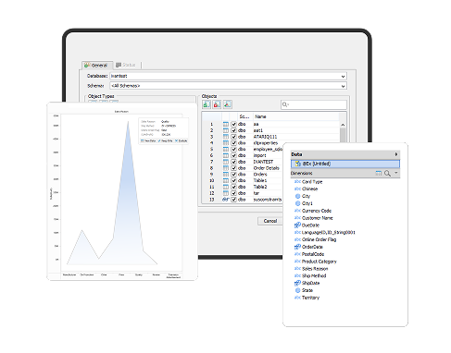The image size is (451, 353).
Task: Select the Customer Name dimension
Action: pyautogui.click(x=318, y=218)
